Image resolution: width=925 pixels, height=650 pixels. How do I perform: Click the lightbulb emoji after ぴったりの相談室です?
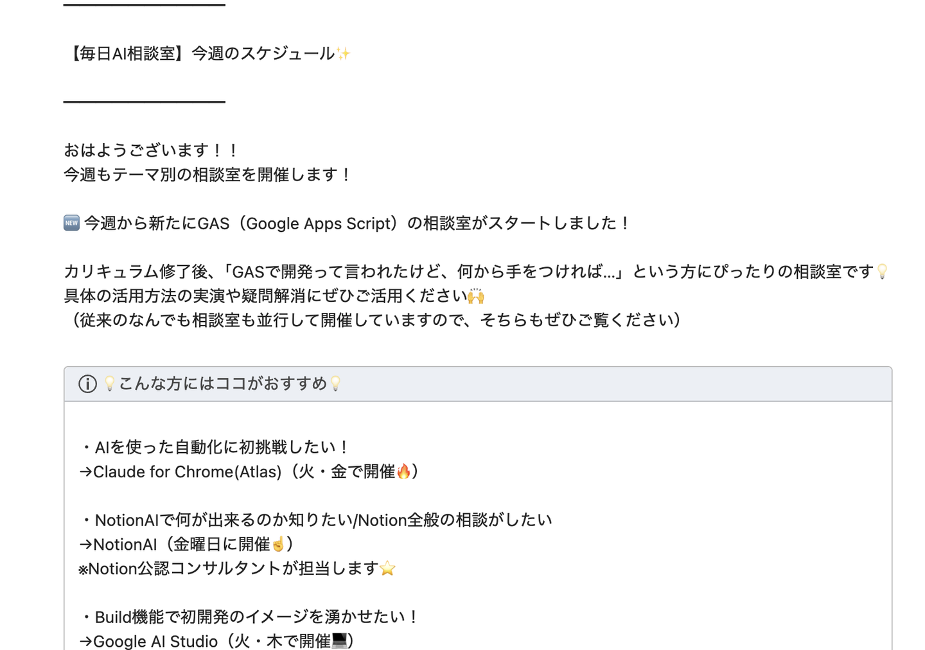(x=882, y=272)
